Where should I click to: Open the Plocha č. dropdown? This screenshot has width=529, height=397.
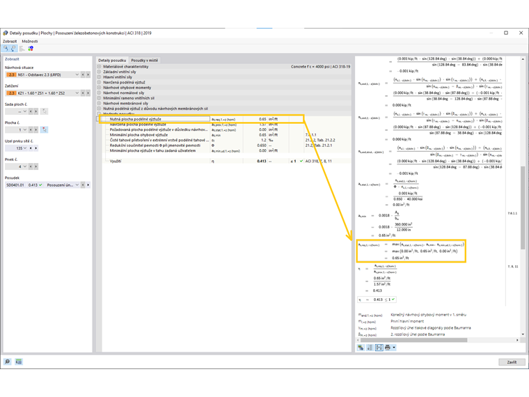click(x=24, y=130)
